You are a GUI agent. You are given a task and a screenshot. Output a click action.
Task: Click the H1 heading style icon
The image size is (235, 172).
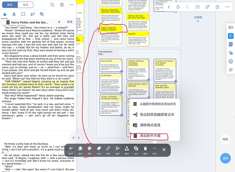[231, 28]
